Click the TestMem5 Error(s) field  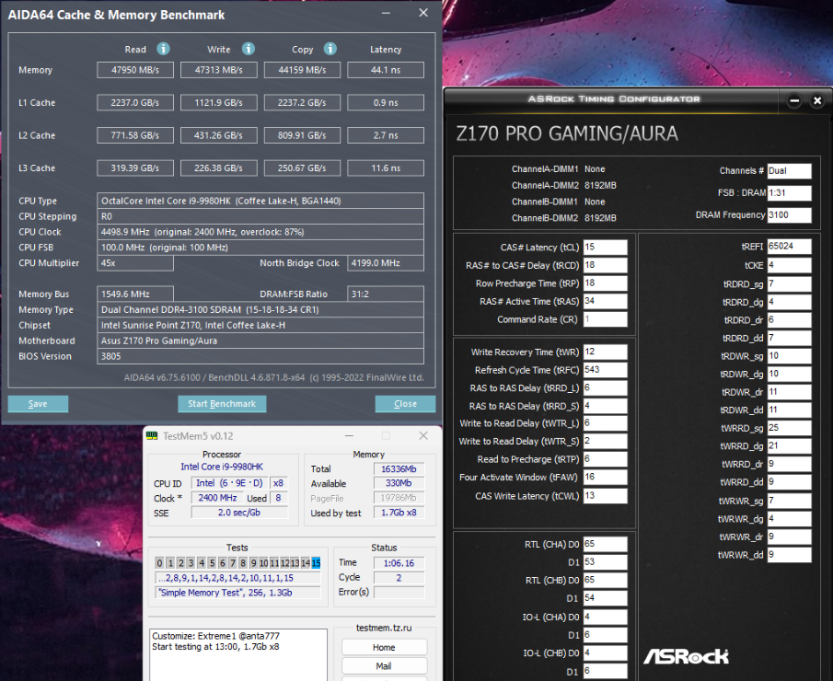399,592
